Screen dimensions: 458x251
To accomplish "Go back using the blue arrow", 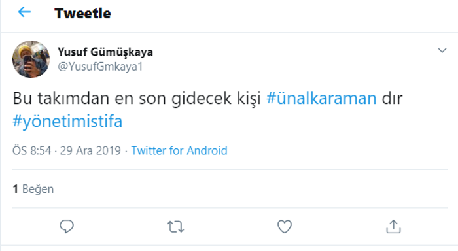I will click(25, 12).
